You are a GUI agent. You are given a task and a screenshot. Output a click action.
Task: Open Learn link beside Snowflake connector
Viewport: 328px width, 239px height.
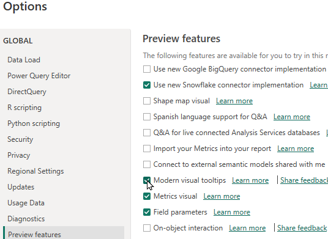click(319, 85)
